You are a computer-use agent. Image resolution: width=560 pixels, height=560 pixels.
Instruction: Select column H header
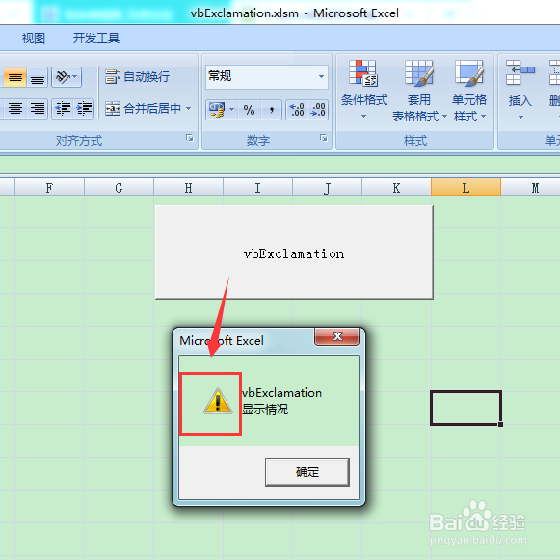[188, 188]
